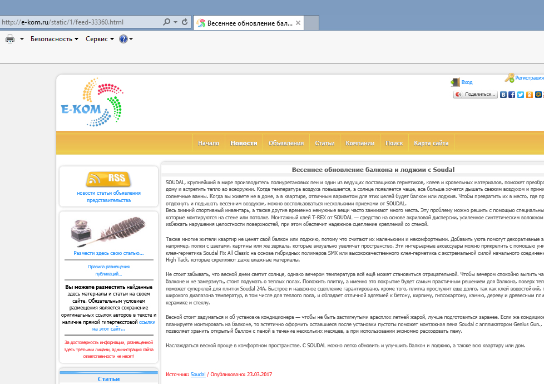Open Компании in navigation bar
The width and height of the screenshot is (544, 384).
click(x=360, y=143)
